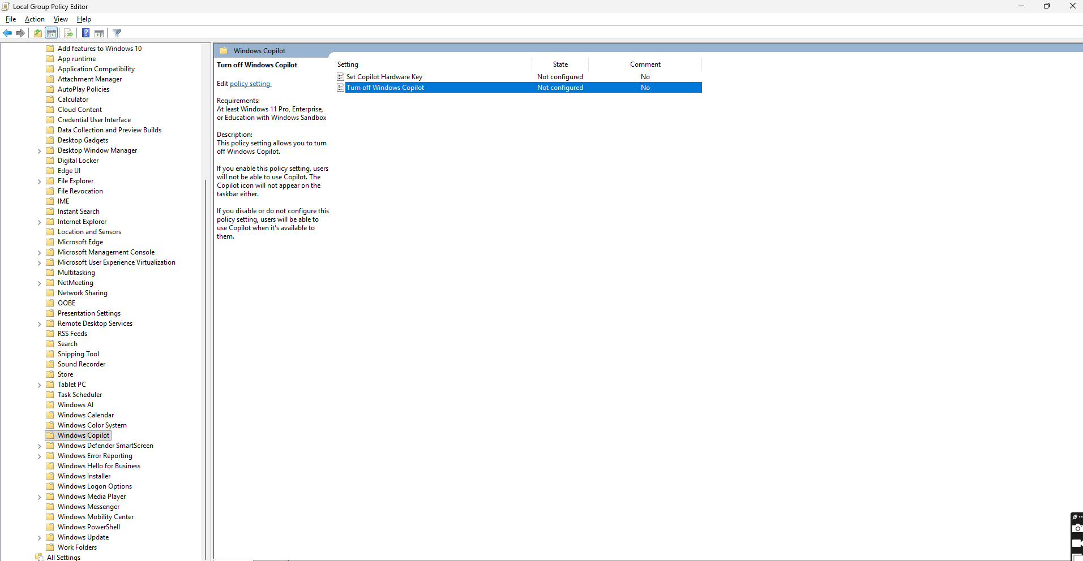Go up one level with folder icon
Screen dimensions: 1083x561
(x=37, y=33)
